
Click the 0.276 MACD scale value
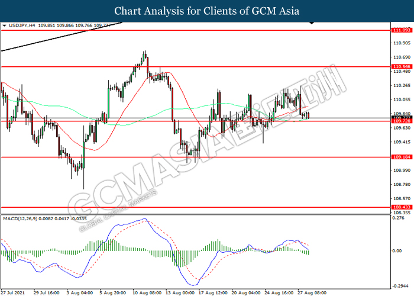[399, 218]
